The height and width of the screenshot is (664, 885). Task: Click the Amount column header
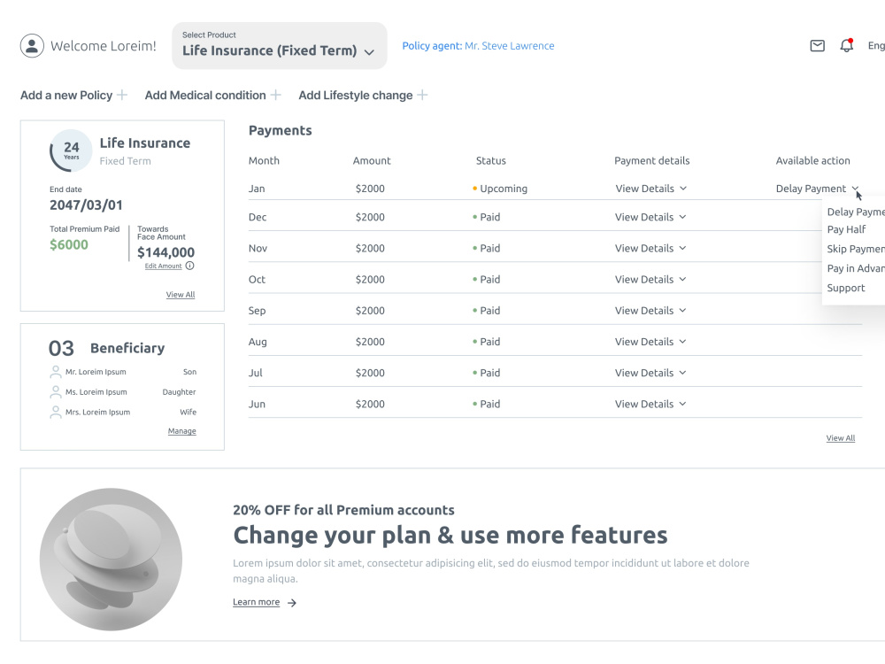coord(372,160)
